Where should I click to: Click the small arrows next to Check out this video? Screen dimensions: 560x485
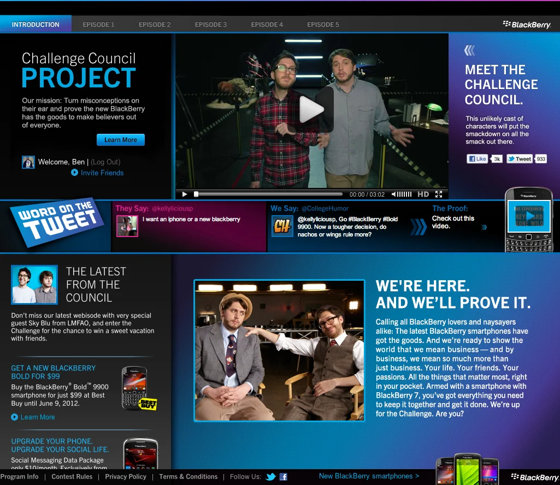tap(484, 227)
